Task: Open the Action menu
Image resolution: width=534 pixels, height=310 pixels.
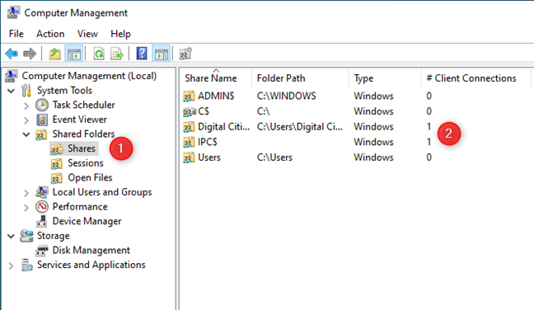Action: [50, 34]
